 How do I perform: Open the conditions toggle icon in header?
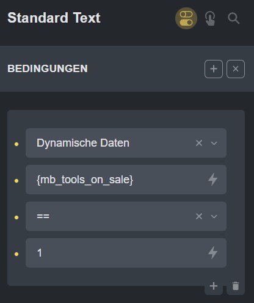tap(186, 18)
